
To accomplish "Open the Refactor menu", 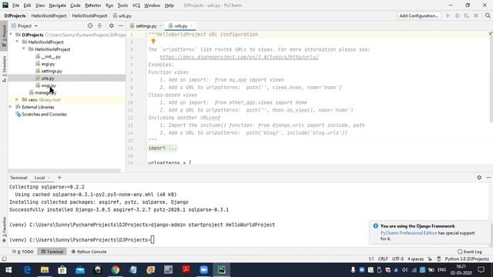I will pos(92,5).
